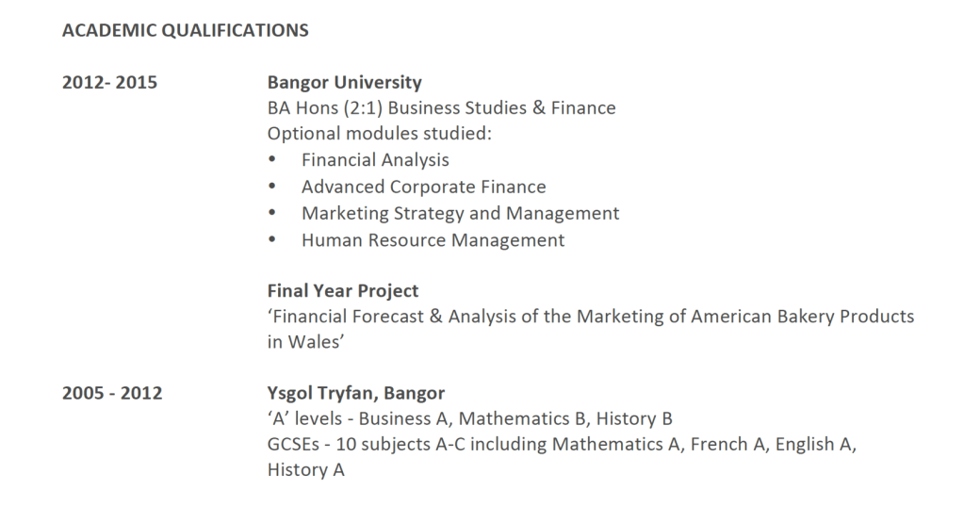Click the bullet before Advanced Corporate Finance
Image resolution: width=964 pixels, height=506 pixels.
pos(273,187)
